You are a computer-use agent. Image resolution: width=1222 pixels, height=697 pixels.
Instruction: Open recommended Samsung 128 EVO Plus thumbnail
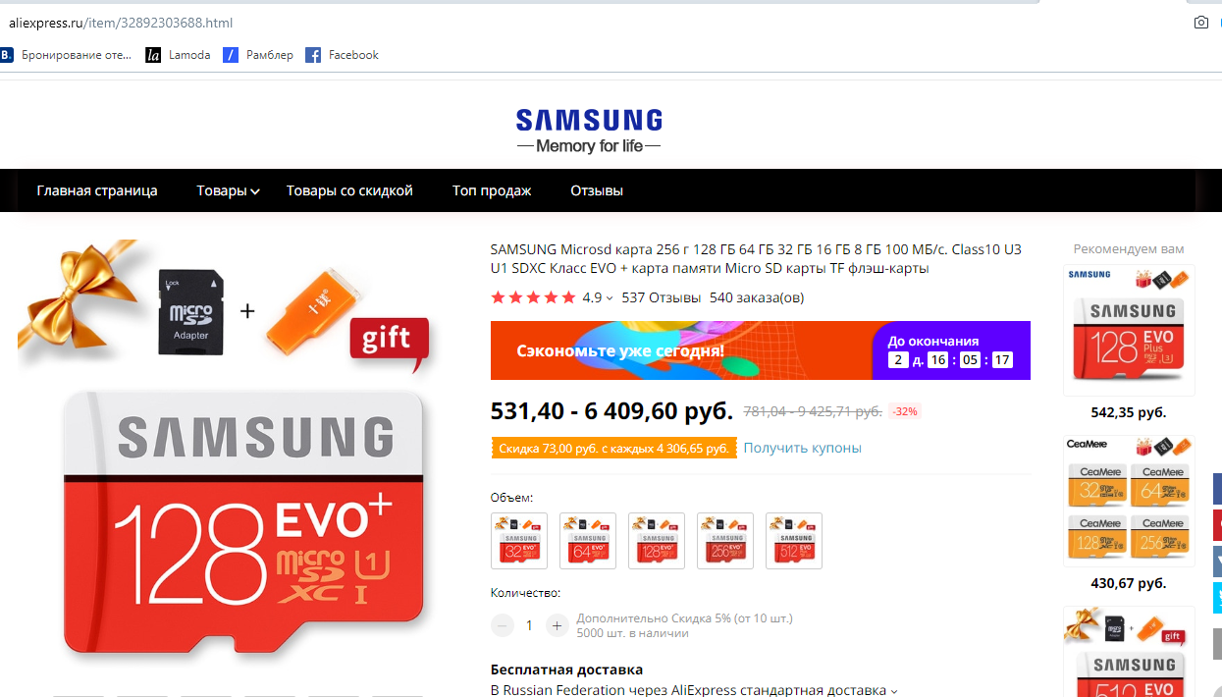tap(1129, 330)
